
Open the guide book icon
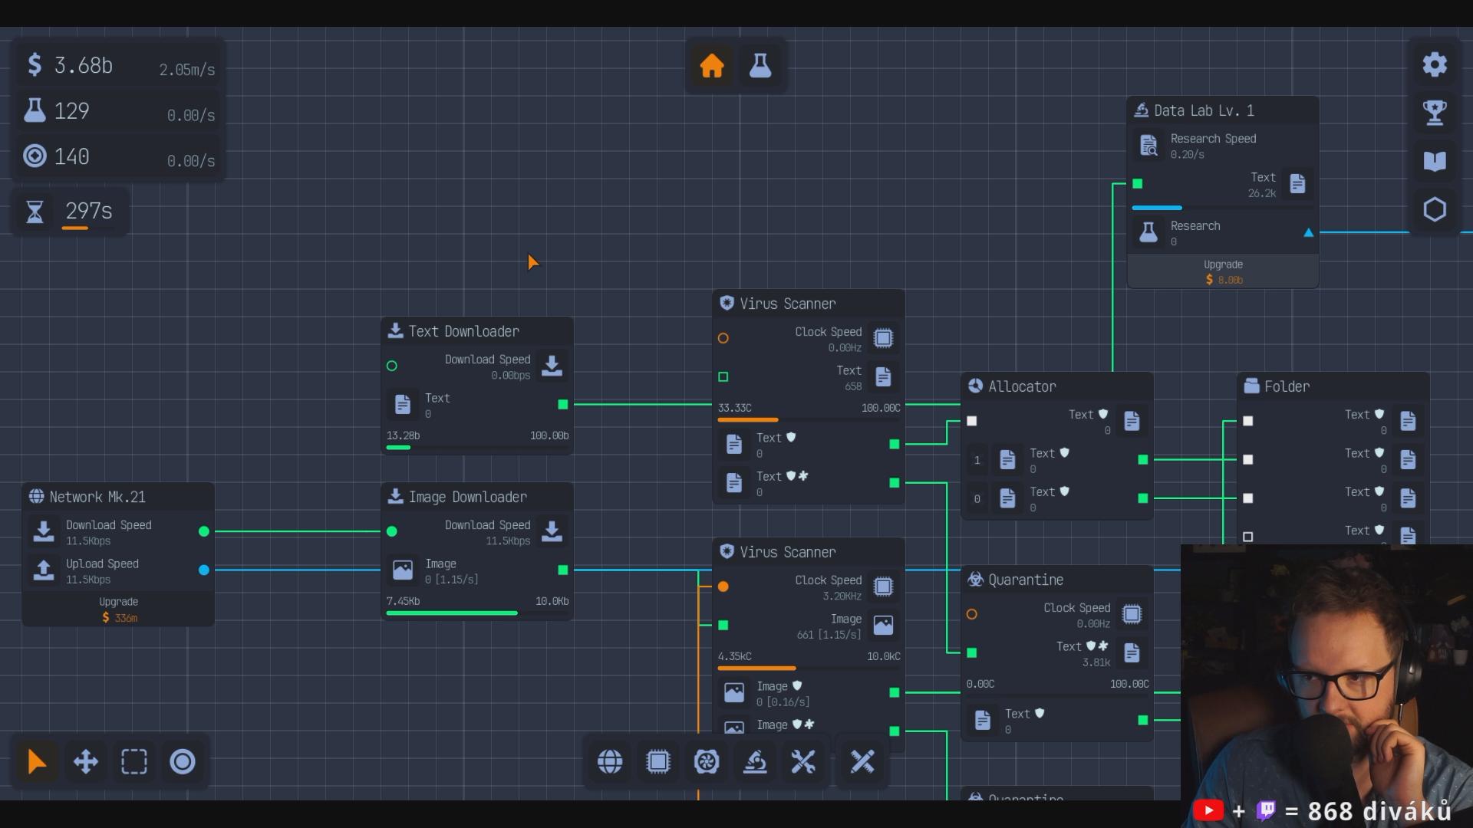(x=1435, y=161)
